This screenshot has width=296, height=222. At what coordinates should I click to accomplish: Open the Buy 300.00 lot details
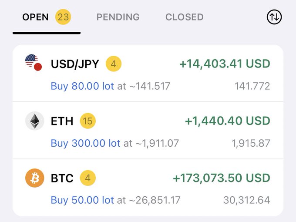[x=85, y=143]
